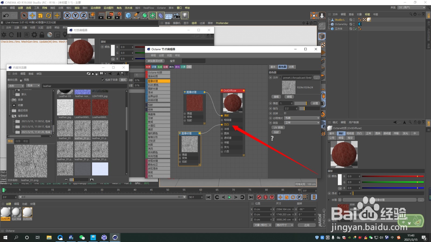The width and height of the screenshot is (431, 242).
Task: Click Live Viewer restart render icon
Action: pyautogui.click(x=11, y=35)
